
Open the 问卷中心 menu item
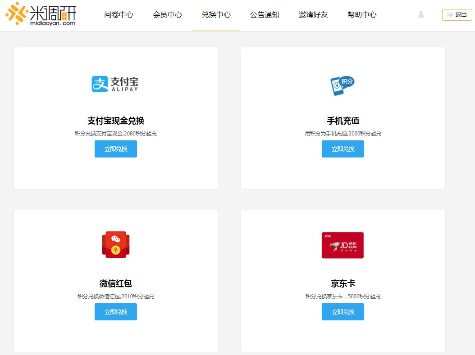[119, 14]
